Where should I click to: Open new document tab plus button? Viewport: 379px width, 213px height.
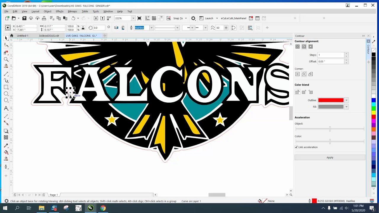point(105,36)
